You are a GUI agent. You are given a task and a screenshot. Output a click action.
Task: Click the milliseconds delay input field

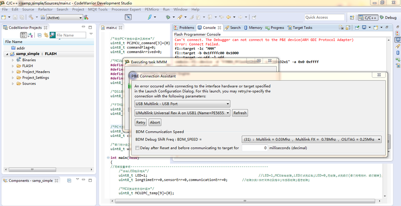coord(255,148)
